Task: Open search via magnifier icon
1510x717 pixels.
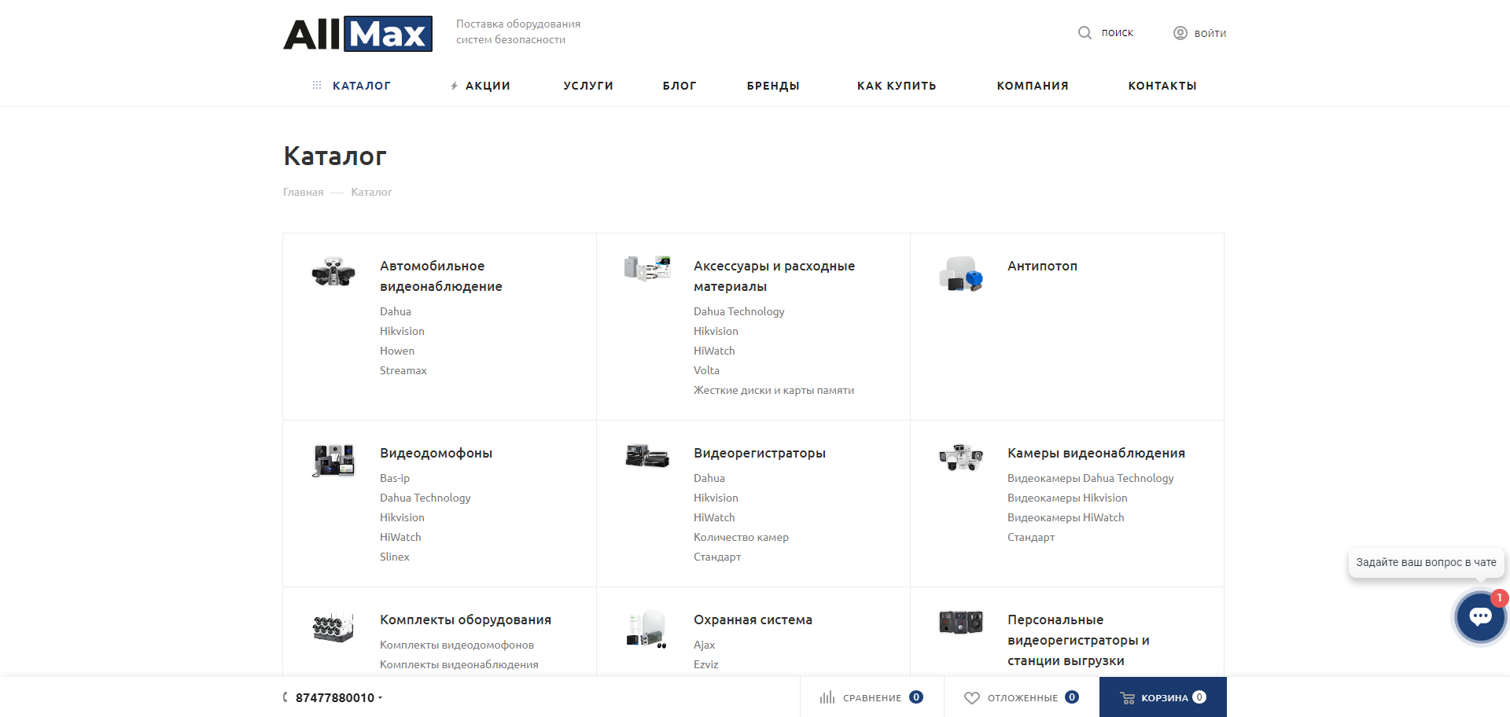Action: (1085, 33)
